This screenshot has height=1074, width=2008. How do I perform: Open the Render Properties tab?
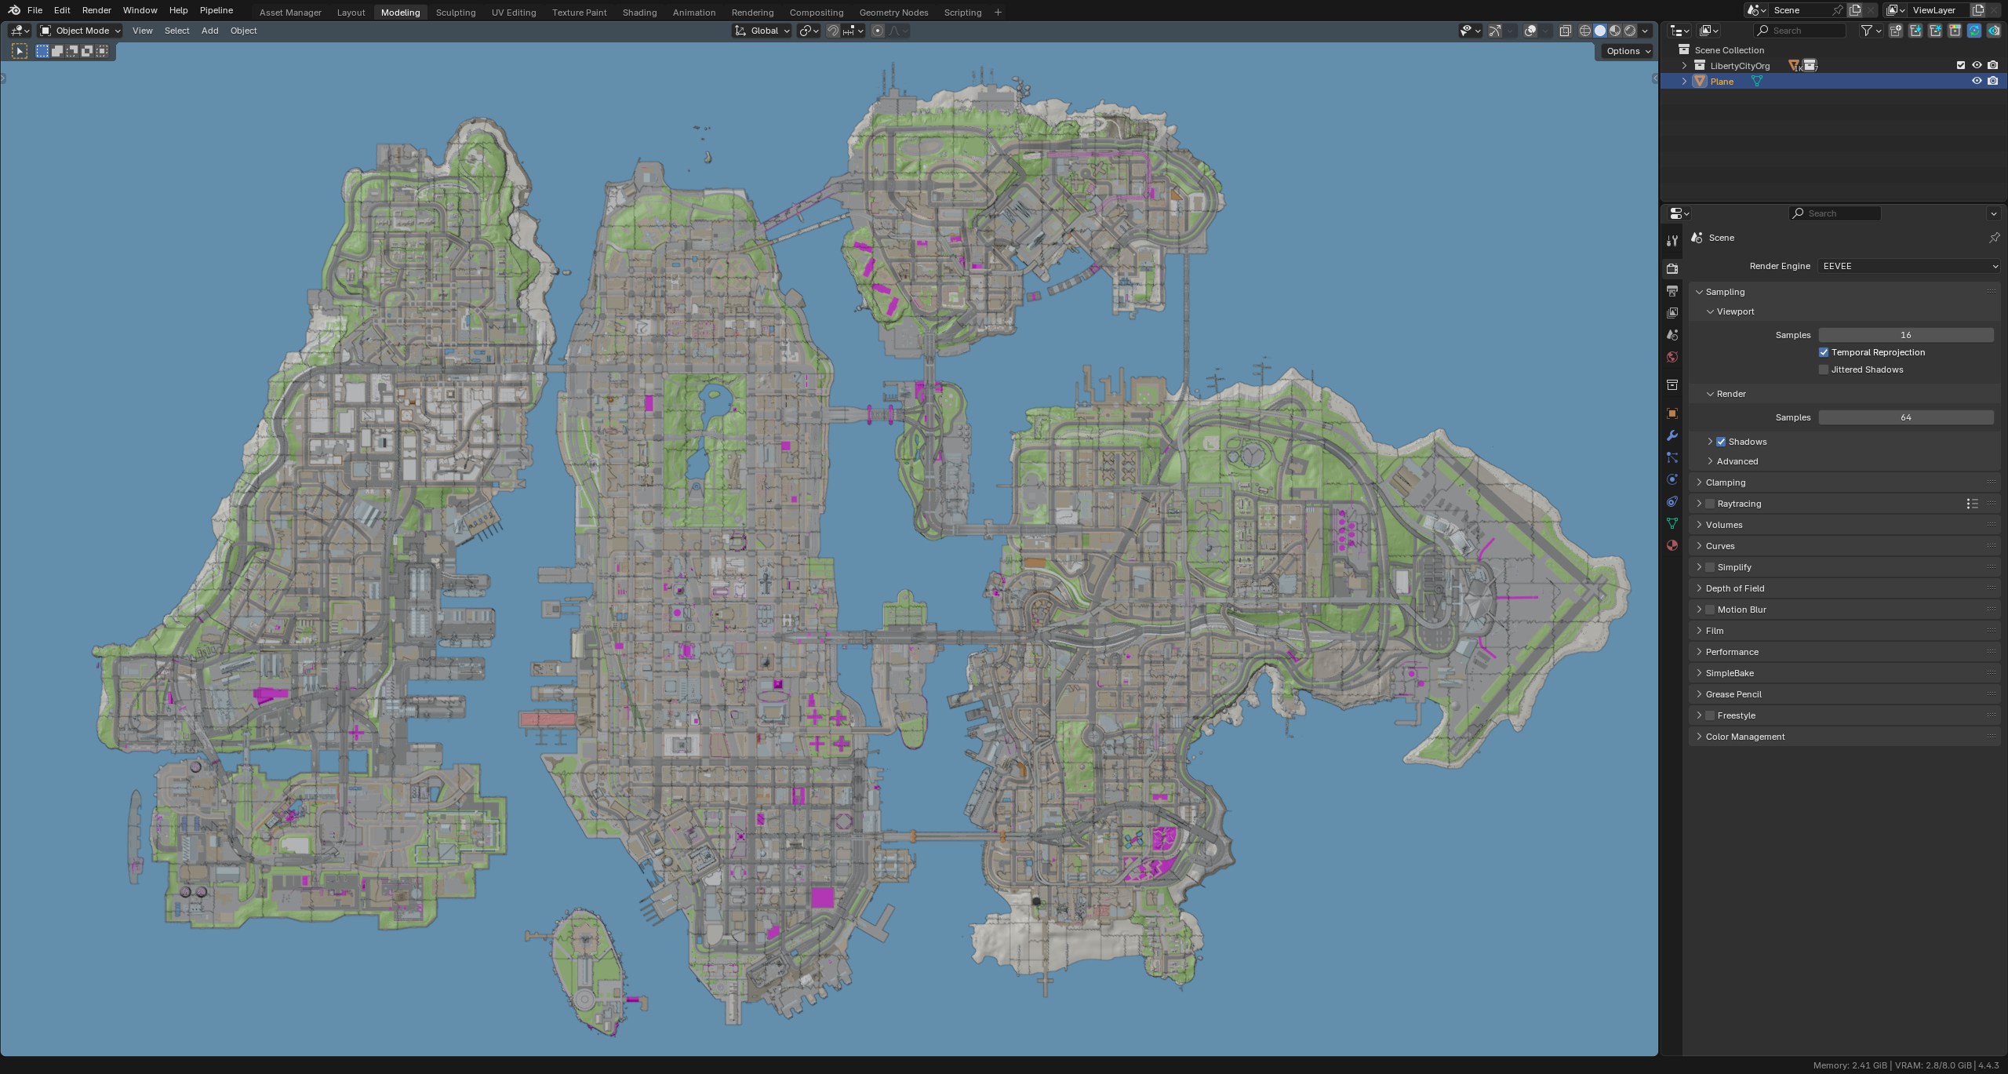[x=1672, y=269]
